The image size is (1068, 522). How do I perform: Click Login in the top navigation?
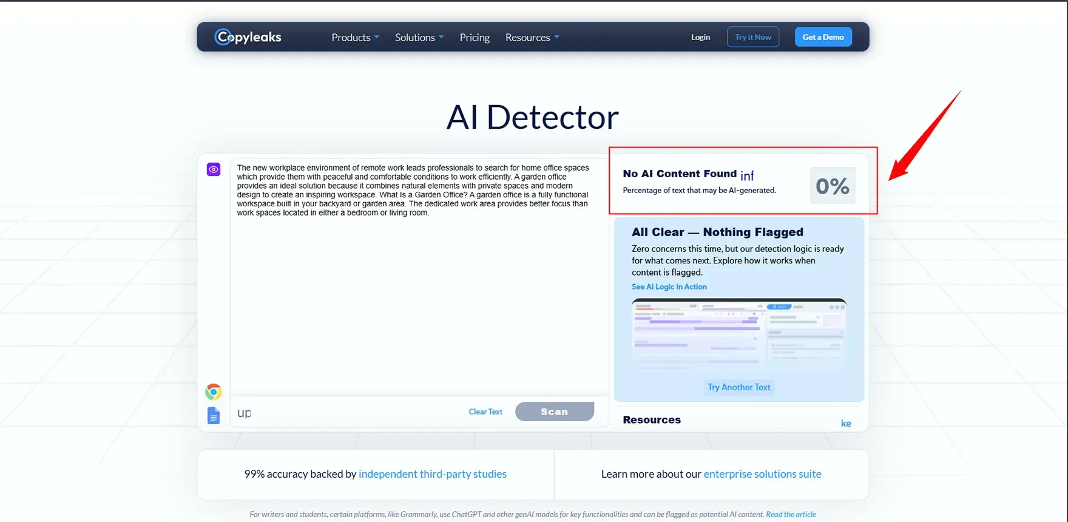700,37
